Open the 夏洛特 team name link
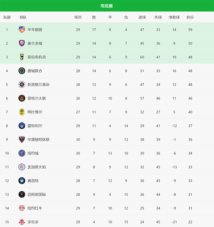 click(33, 181)
